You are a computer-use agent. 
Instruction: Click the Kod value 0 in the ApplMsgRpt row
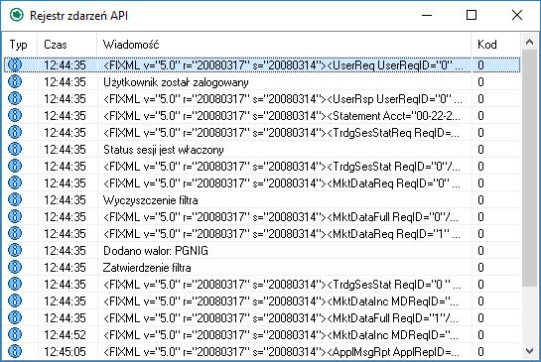[480, 352]
